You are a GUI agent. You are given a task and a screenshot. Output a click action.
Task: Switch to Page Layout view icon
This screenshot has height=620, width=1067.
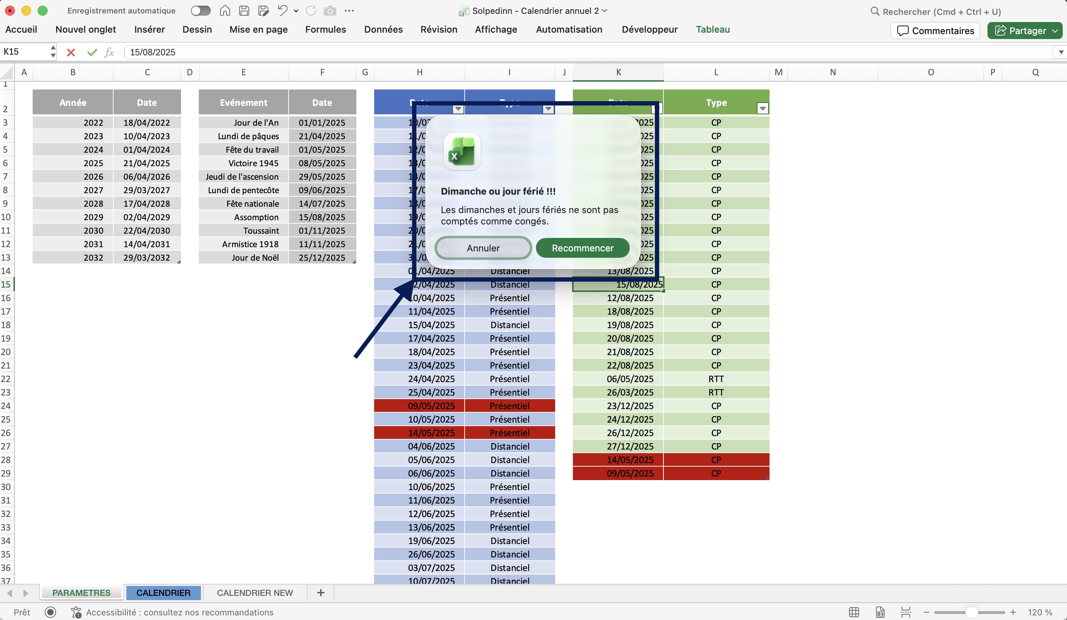(880, 612)
